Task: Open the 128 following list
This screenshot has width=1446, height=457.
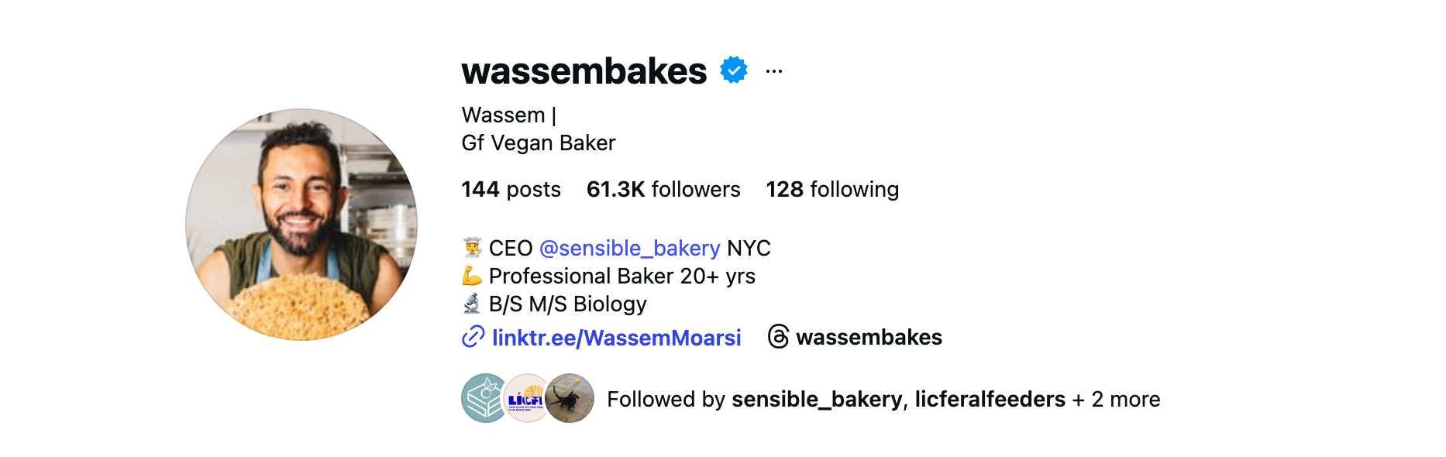Action: click(832, 190)
